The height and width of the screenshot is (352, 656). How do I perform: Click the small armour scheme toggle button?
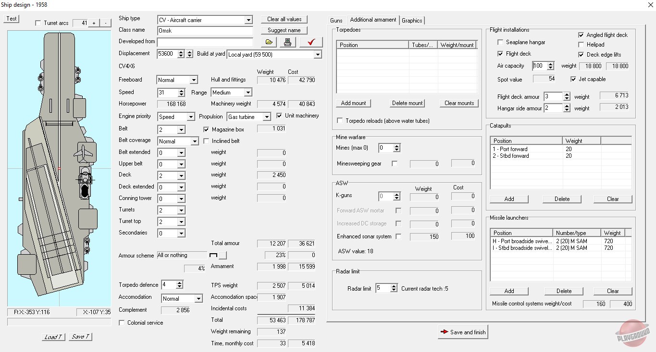[223, 255]
